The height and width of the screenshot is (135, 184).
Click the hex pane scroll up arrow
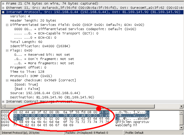(181, 113)
